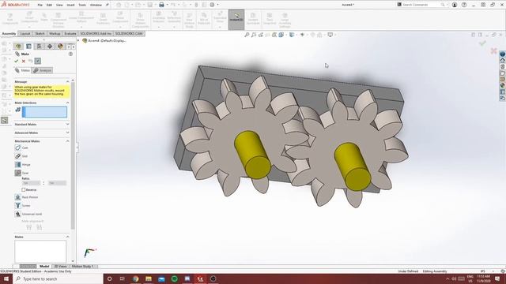Expand the Standard Mates section

point(68,124)
